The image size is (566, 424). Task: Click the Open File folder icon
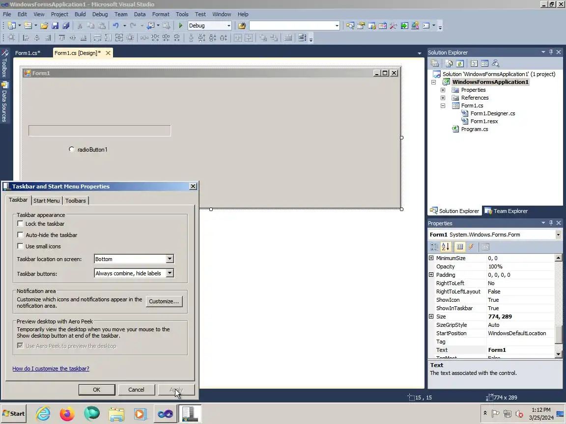point(44,26)
